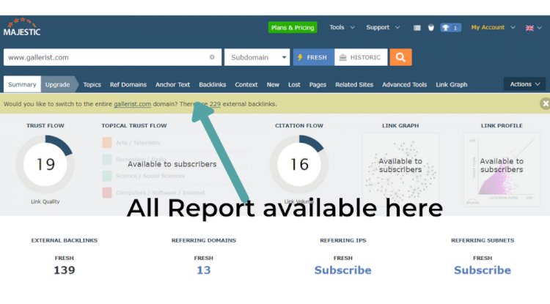
Task: Click the orange search magnifier button
Action: click(x=400, y=57)
